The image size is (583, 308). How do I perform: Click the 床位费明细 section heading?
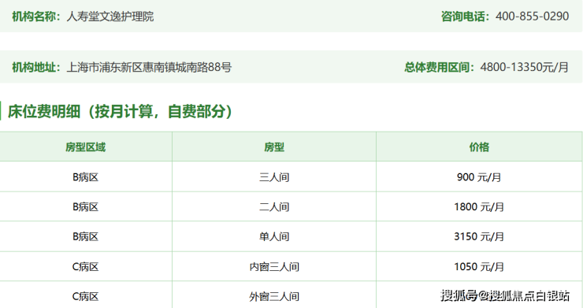coord(120,111)
